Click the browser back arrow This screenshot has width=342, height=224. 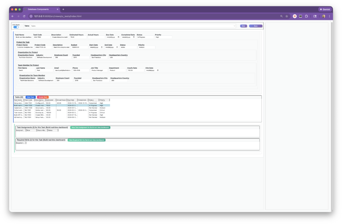pos(12,16)
